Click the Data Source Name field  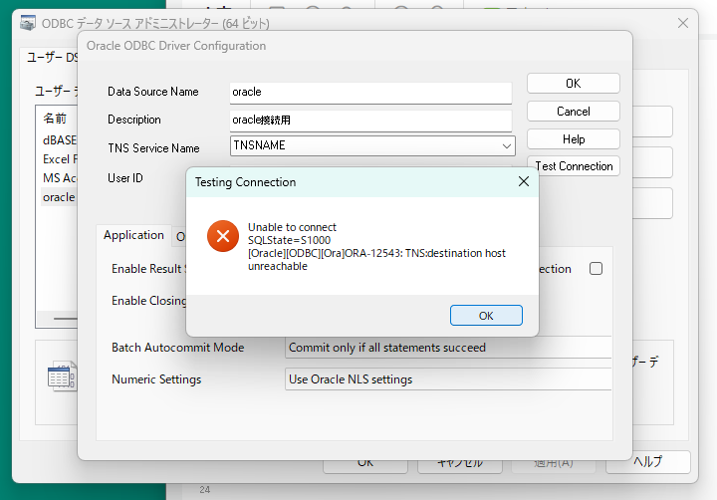369,92
